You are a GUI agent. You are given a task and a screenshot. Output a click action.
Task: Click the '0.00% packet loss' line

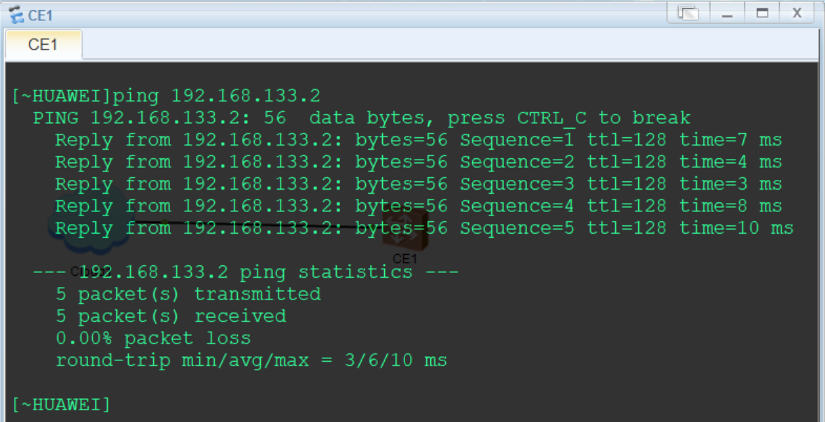click(x=153, y=338)
